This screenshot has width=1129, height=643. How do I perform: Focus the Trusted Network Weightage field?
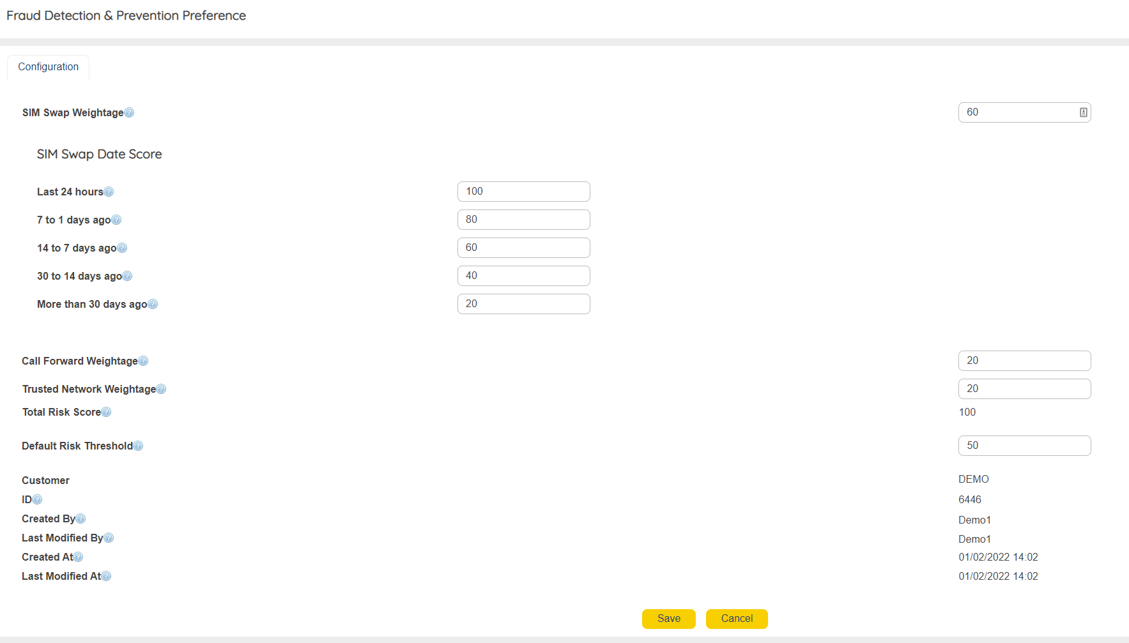pos(1024,389)
